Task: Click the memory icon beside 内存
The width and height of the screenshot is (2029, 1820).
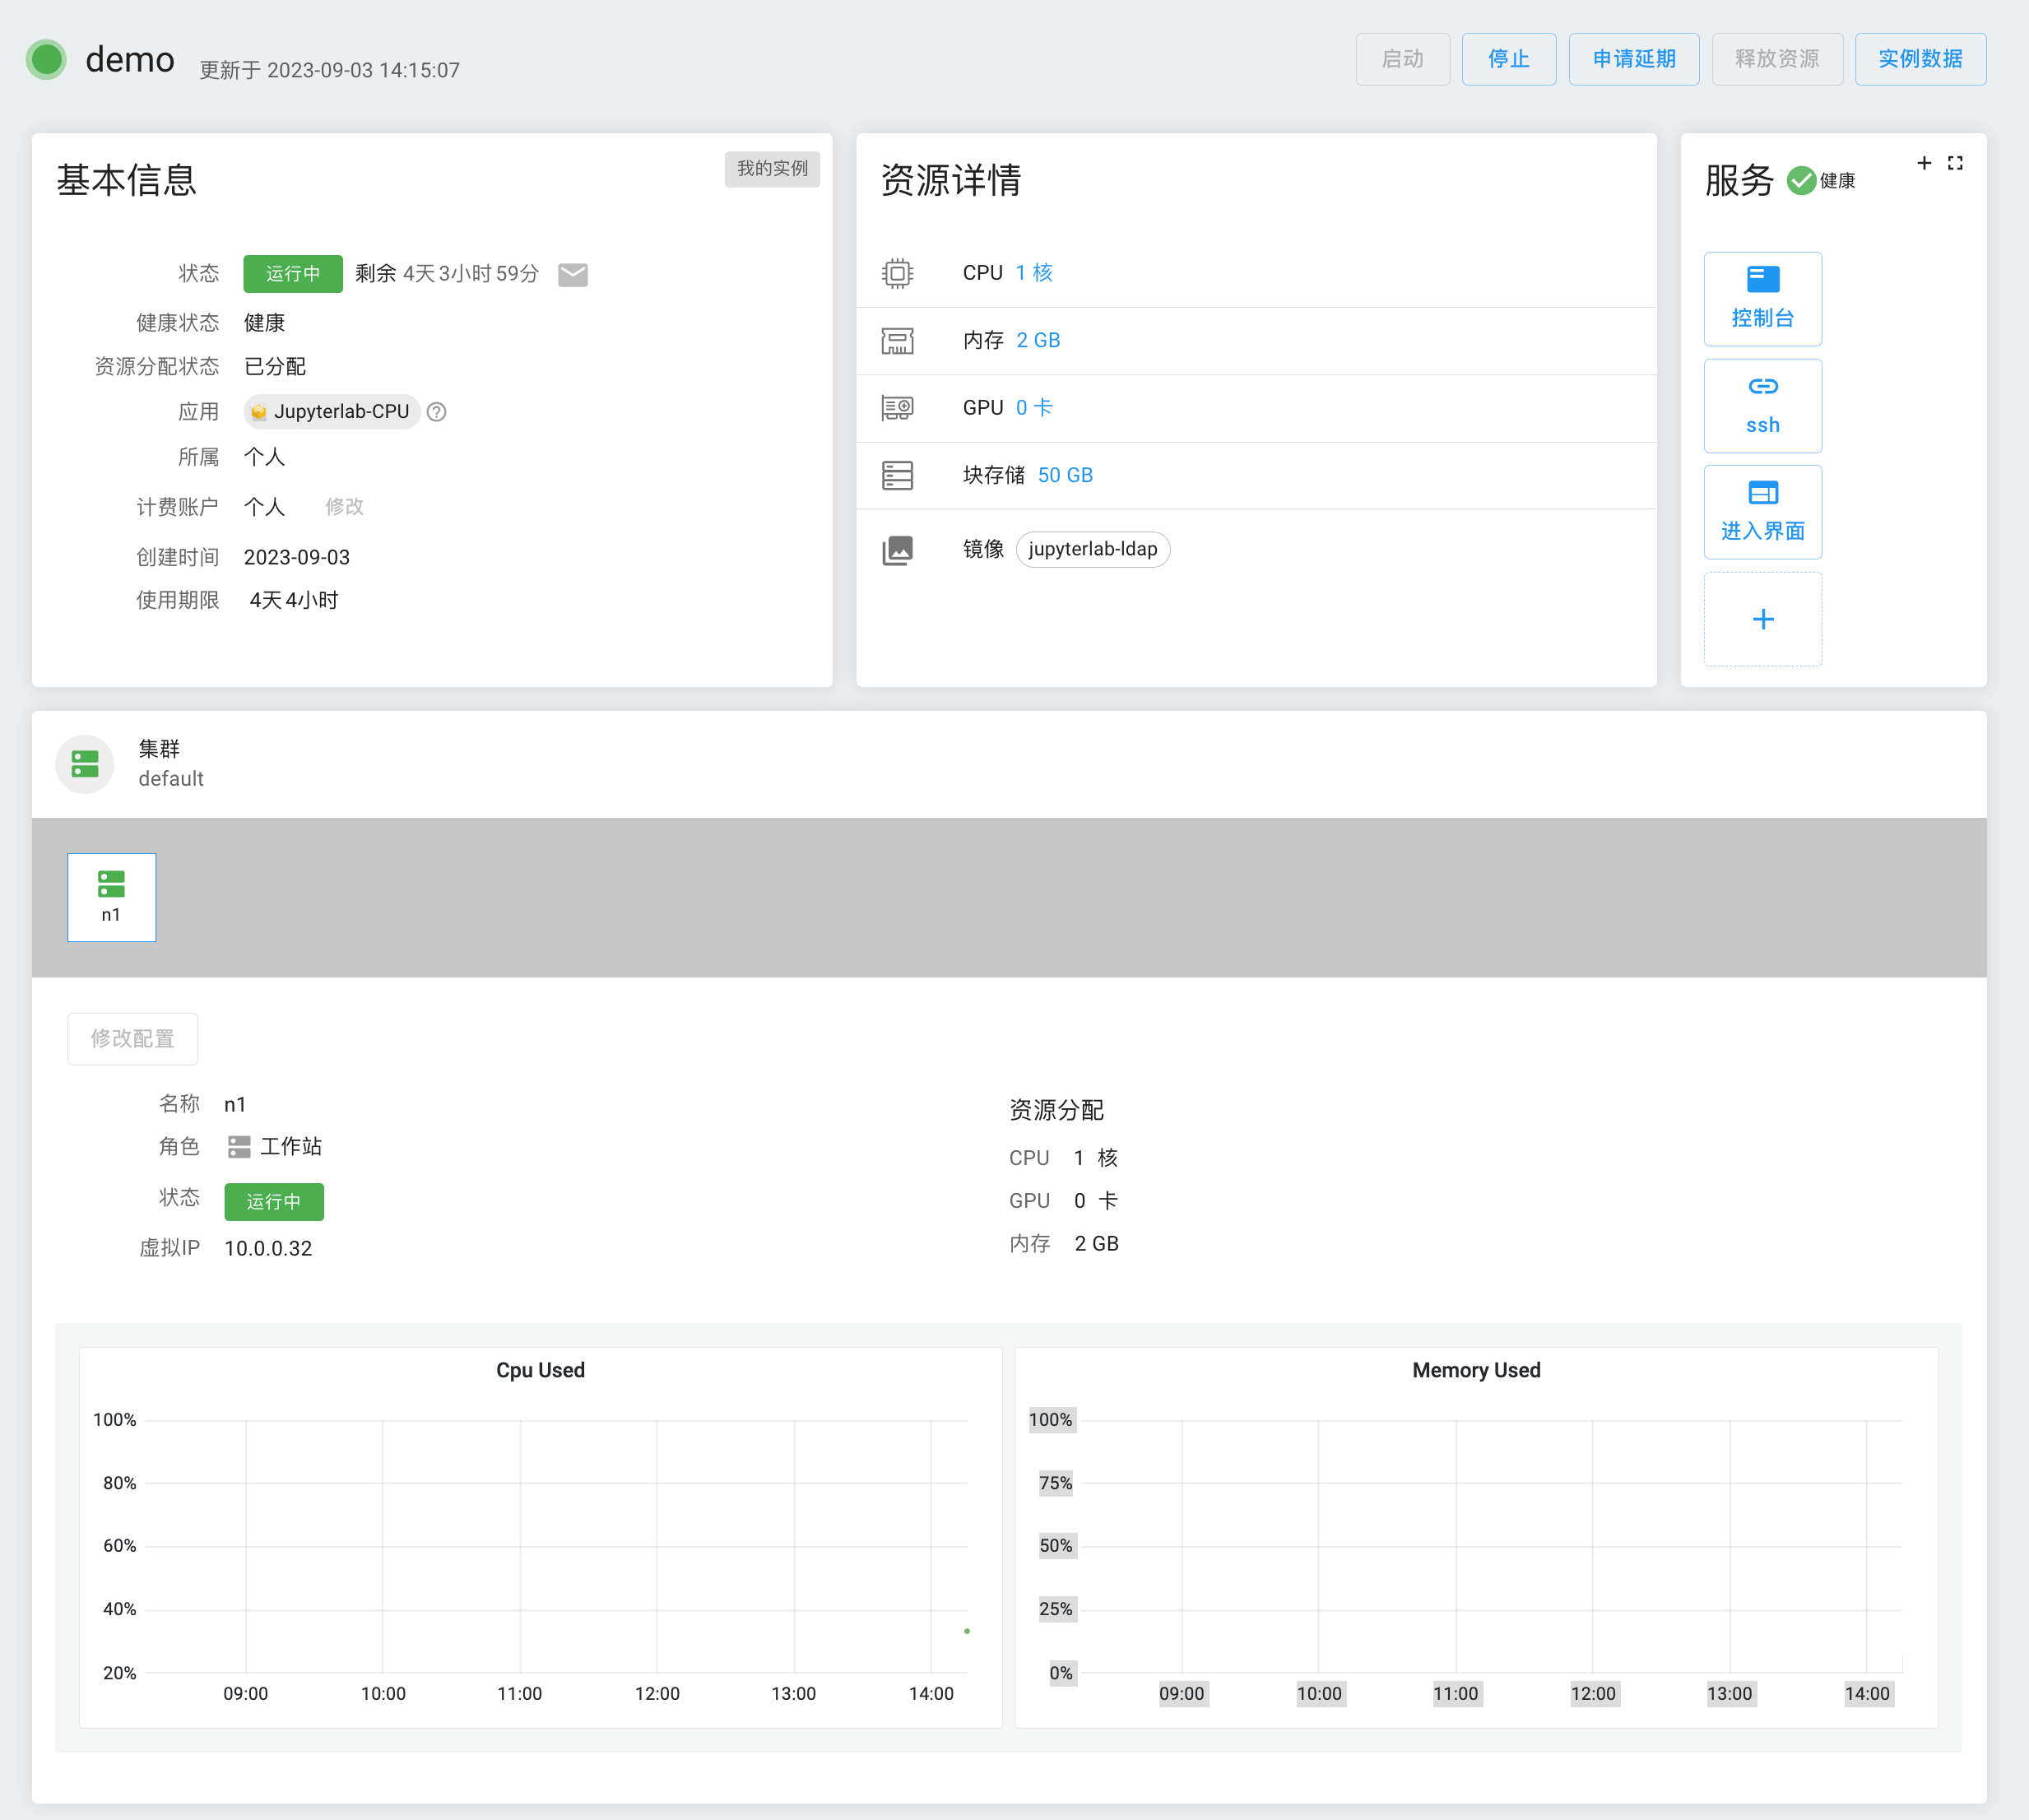Action: [x=898, y=341]
